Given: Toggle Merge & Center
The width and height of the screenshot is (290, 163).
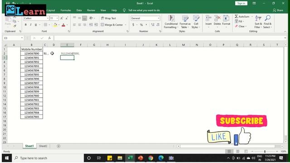Looking at the screenshot, I should pos(112,24).
